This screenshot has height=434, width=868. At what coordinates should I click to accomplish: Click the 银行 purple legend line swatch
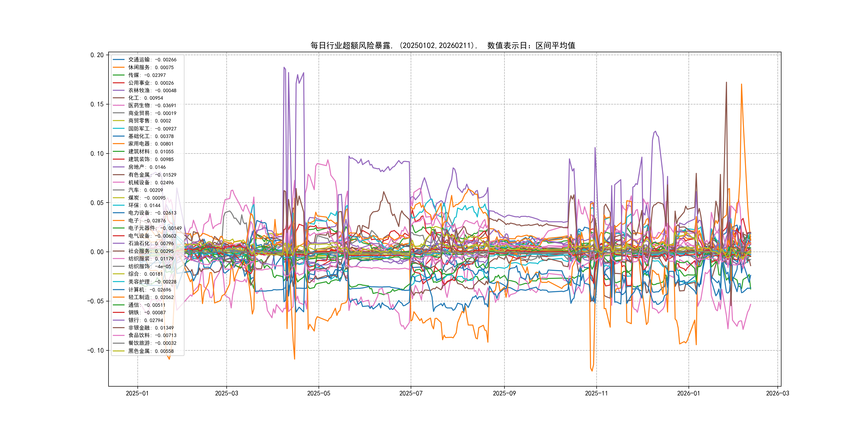(x=119, y=320)
